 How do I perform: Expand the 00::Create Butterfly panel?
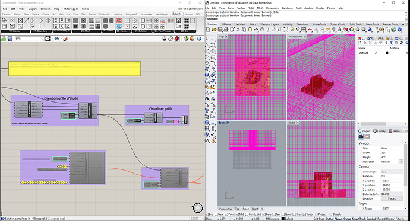pyautogui.click(x=15, y=31)
